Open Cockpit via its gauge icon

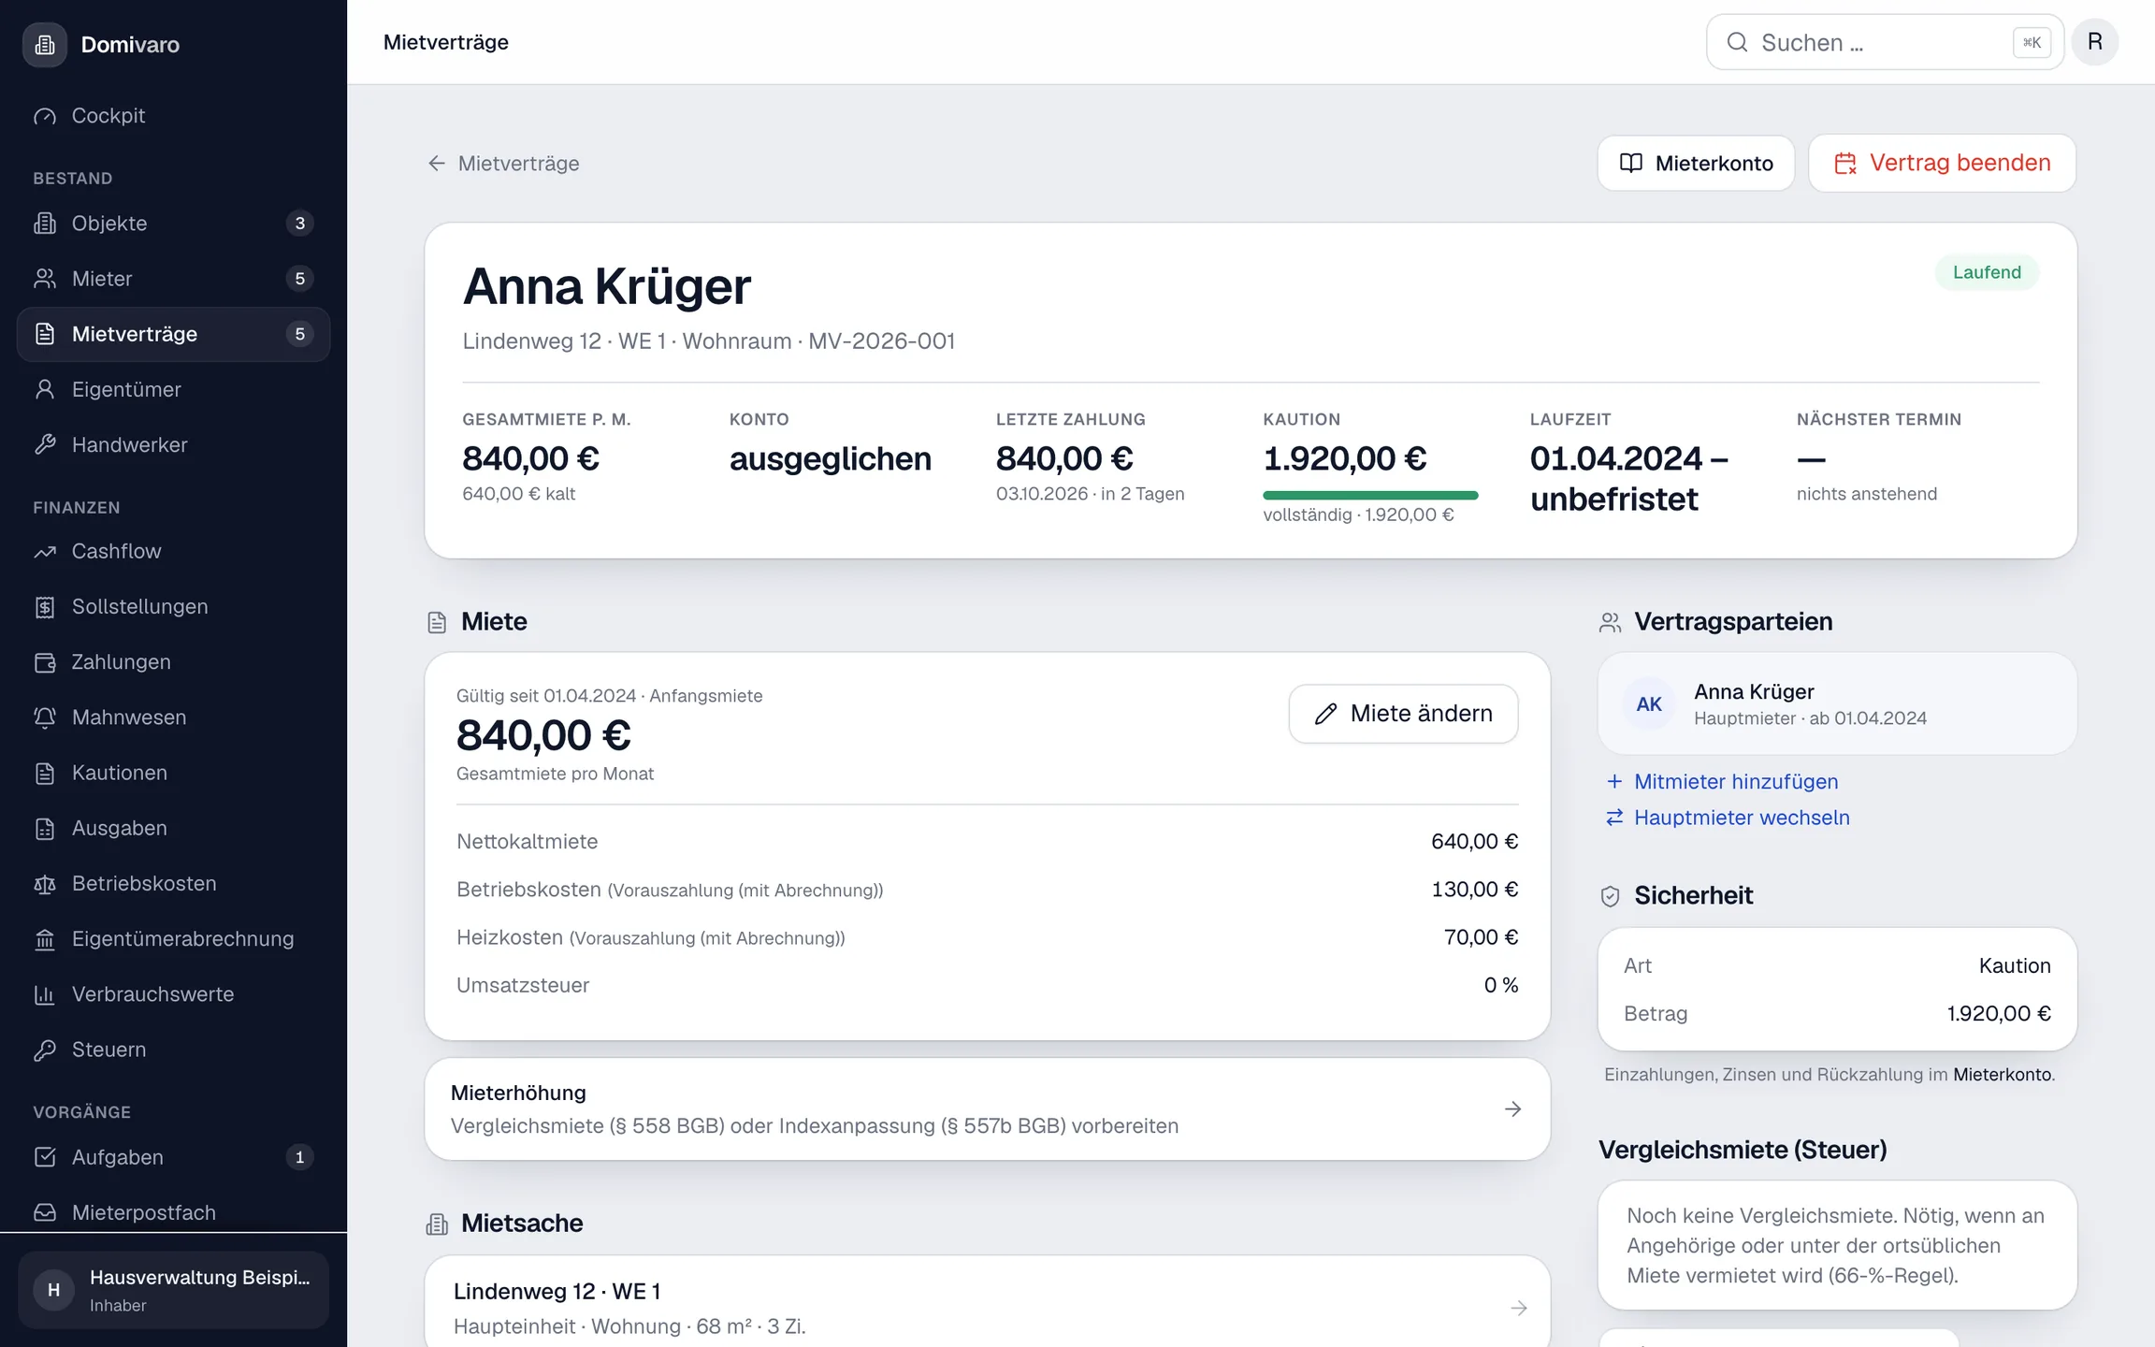(x=45, y=116)
